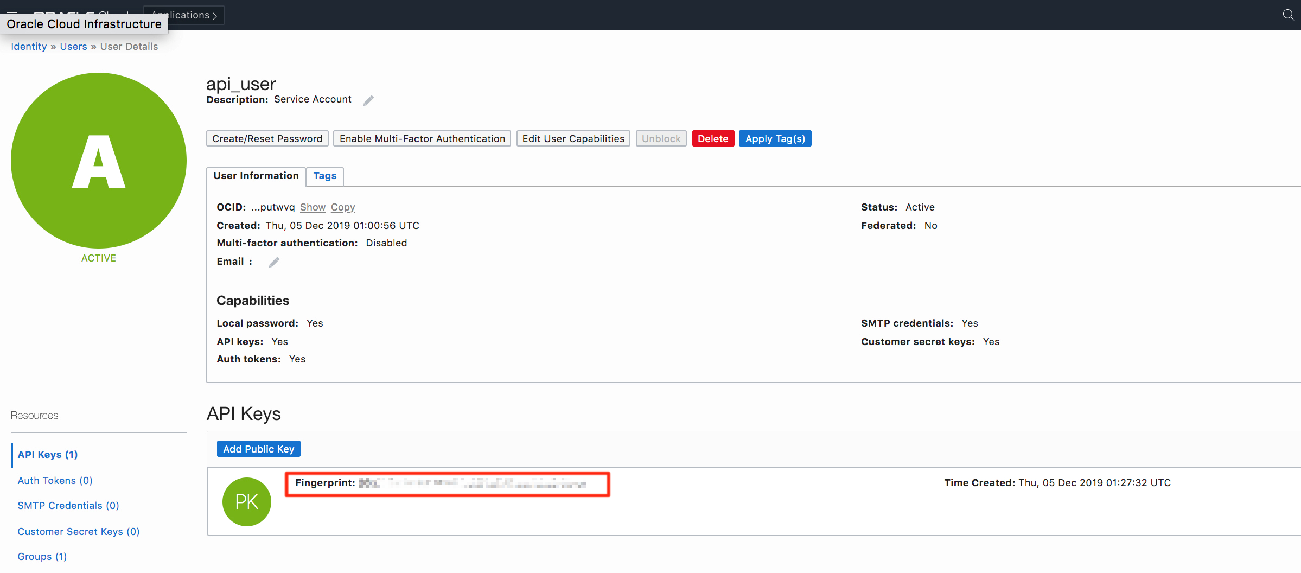Click the Apply Tag(s) button
The image size is (1301, 573).
[x=774, y=139]
